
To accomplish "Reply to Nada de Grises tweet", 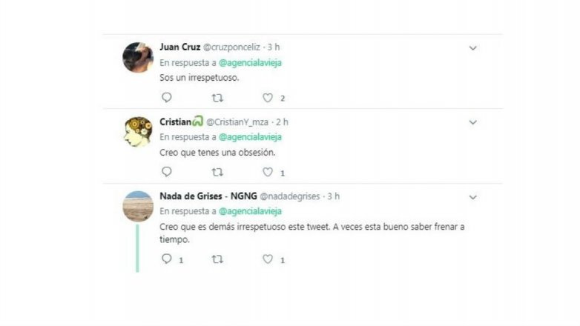I will (166, 259).
